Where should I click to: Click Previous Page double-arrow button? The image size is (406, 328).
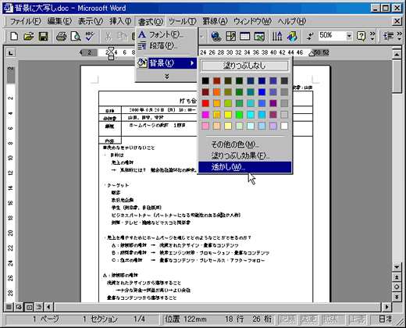coord(397,277)
